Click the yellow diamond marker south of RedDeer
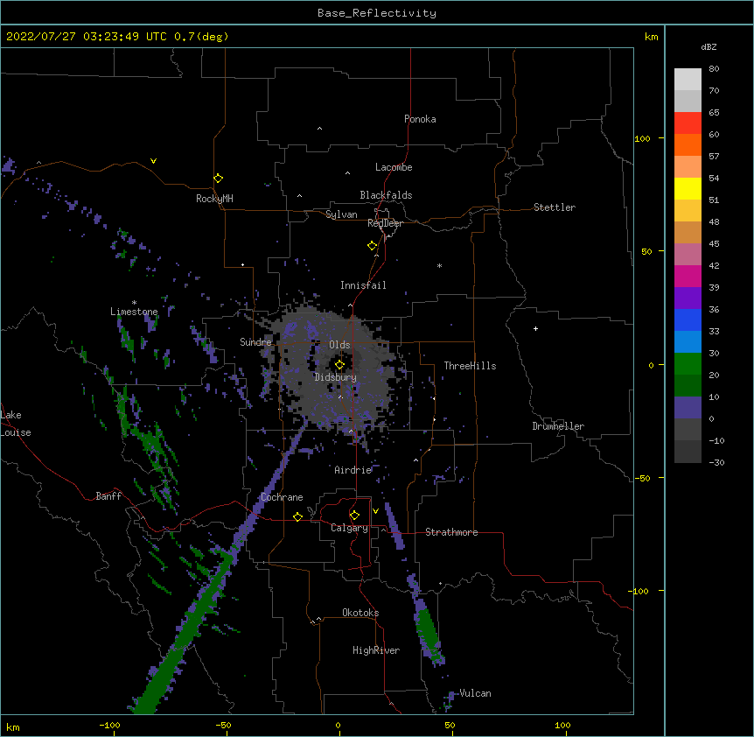This screenshot has height=737, width=754. click(372, 246)
